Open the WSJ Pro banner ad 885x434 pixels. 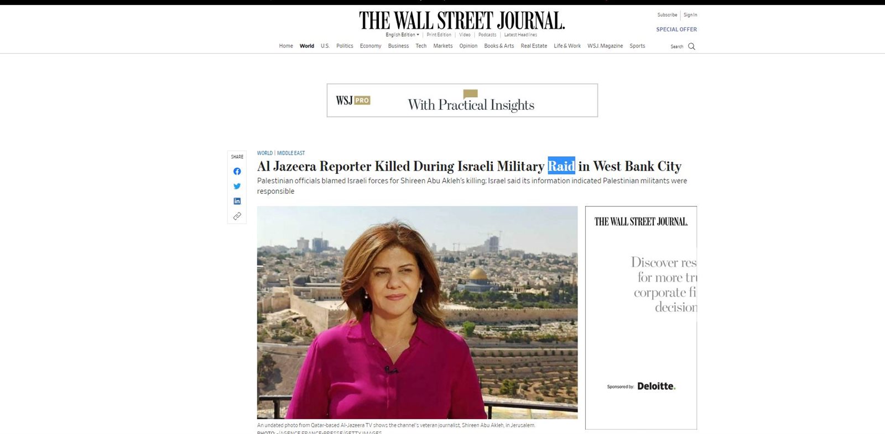pyautogui.click(x=462, y=100)
